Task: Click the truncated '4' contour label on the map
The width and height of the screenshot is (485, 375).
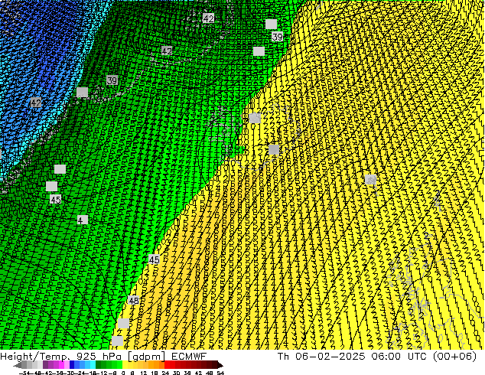Action: click(83, 220)
